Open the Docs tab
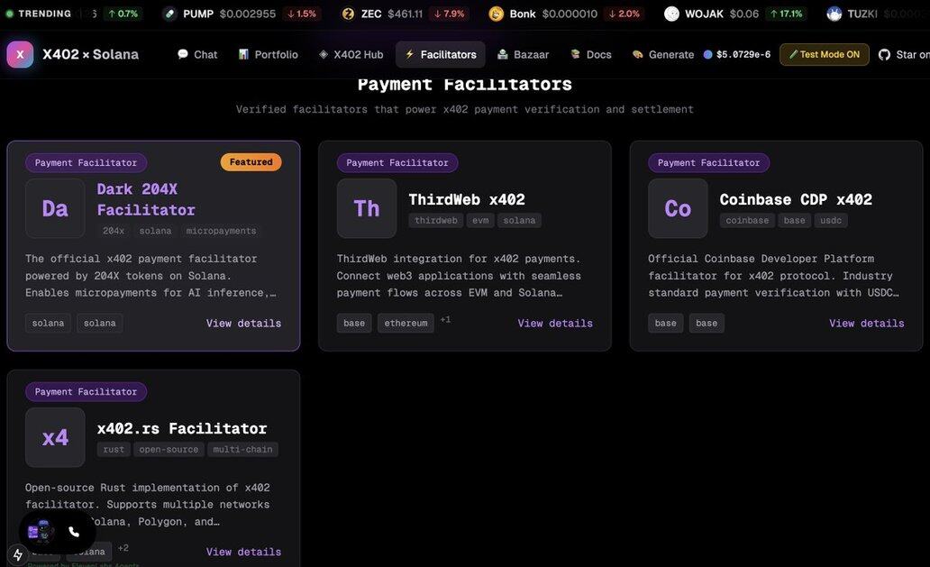This screenshot has width=930, height=567. coord(590,54)
